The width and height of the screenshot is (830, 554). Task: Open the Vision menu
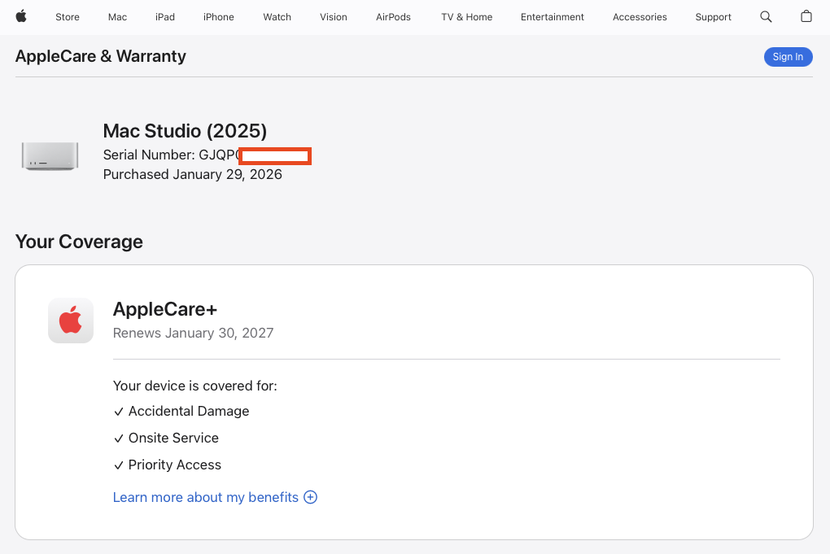coord(334,17)
